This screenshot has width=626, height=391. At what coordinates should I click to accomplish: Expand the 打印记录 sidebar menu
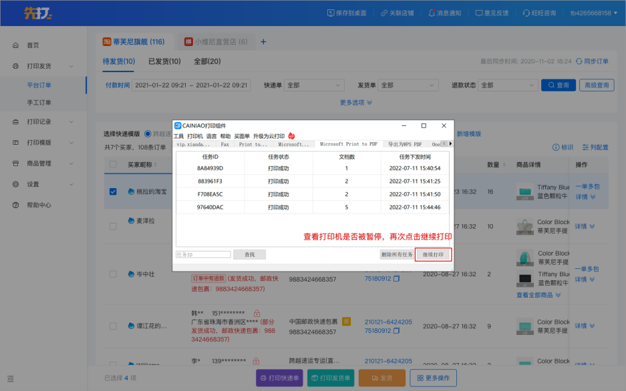pyautogui.click(x=43, y=122)
